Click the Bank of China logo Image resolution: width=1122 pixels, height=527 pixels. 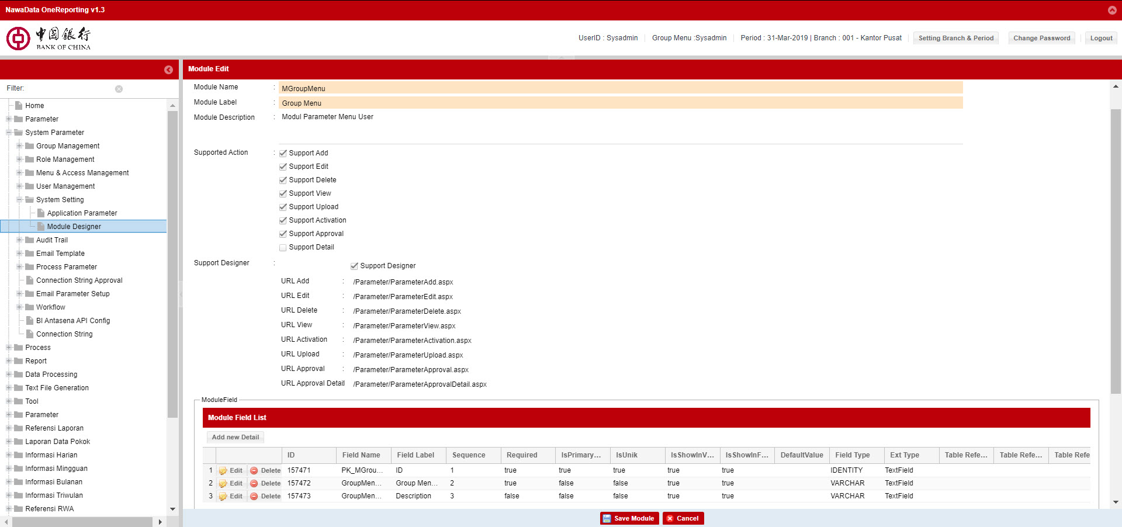[49, 39]
